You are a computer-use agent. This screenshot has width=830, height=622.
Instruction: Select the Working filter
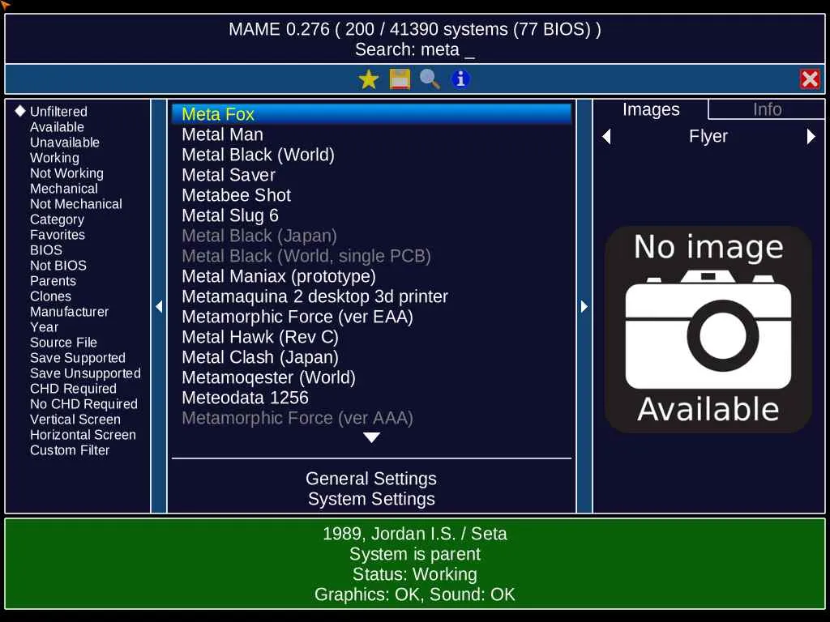coord(54,158)
